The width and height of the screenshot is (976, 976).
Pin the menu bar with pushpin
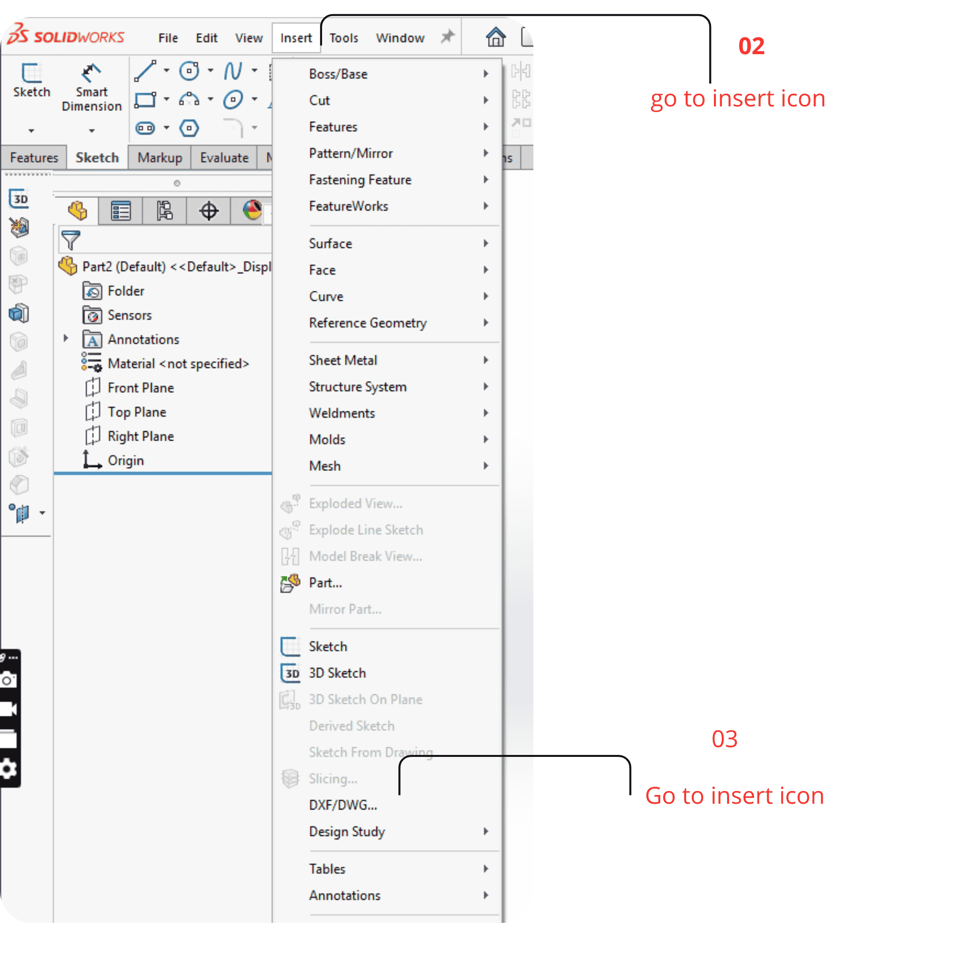pos(447,37)
